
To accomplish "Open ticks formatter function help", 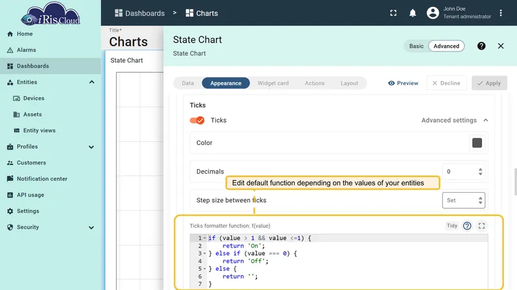I will (467, 226).
